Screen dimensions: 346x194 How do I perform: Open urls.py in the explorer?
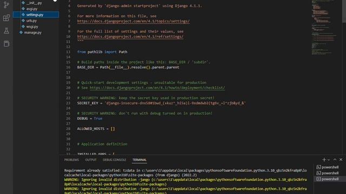(x=31, y=20)
